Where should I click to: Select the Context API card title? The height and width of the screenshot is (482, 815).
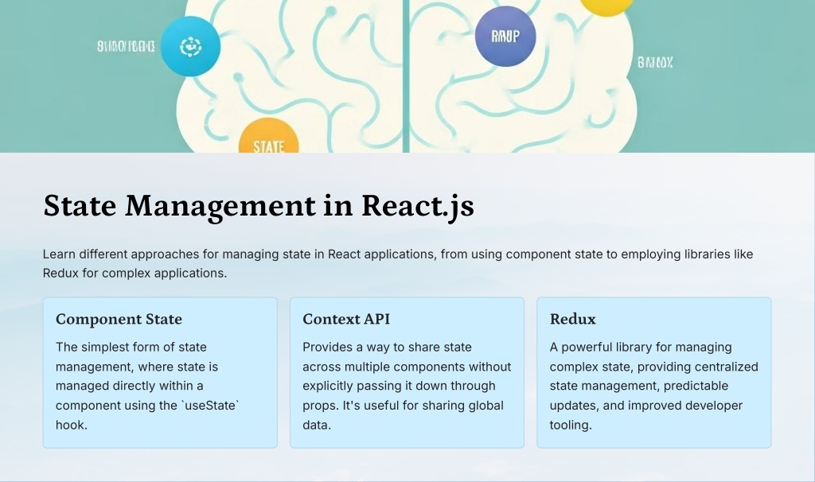click(x=346, y=319)
